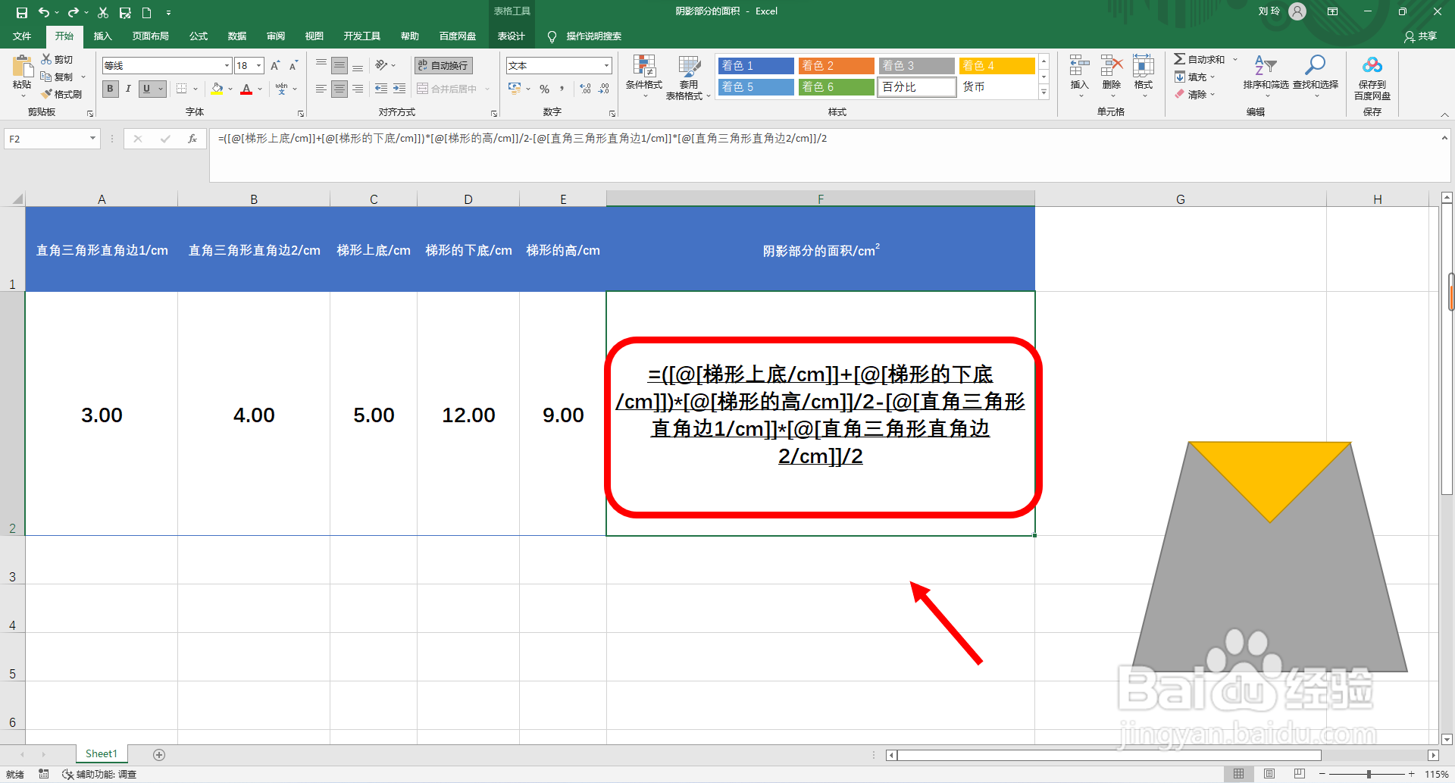
Task: Open the number format dropdown (文本)
Action: (x=606, y=66)
